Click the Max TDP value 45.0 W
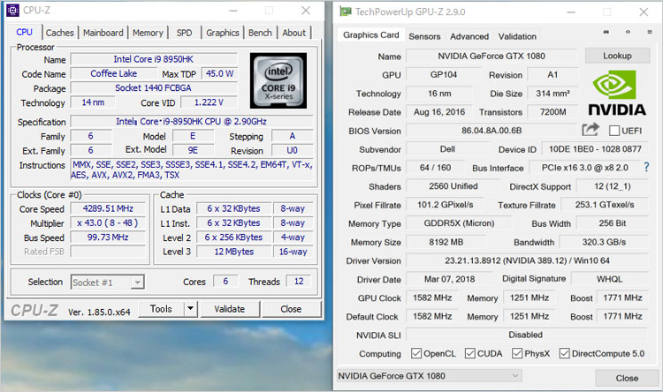Screen dimensions: 663x392 pos(219,73)
